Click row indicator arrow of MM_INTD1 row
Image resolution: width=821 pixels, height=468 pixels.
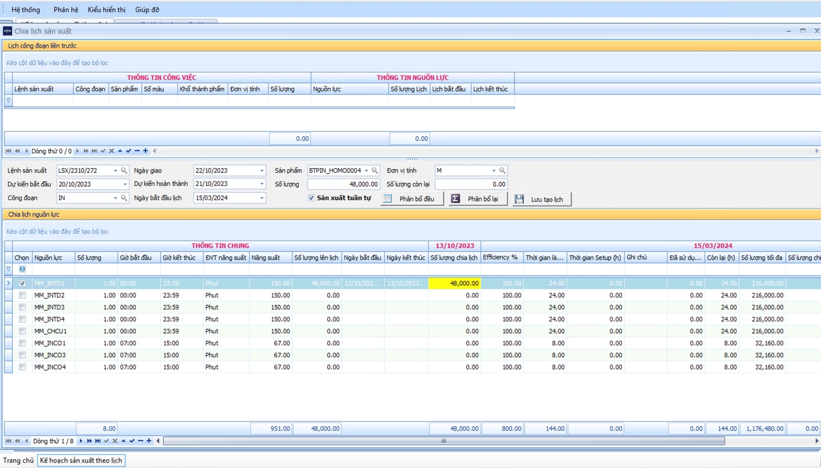pos(8,284)
